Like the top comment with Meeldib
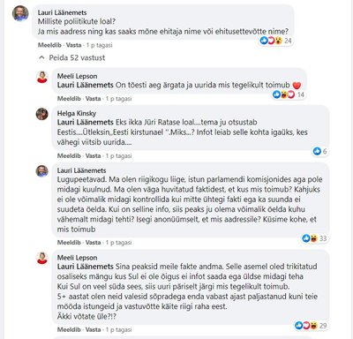353x339 pixels. (49, 45)
